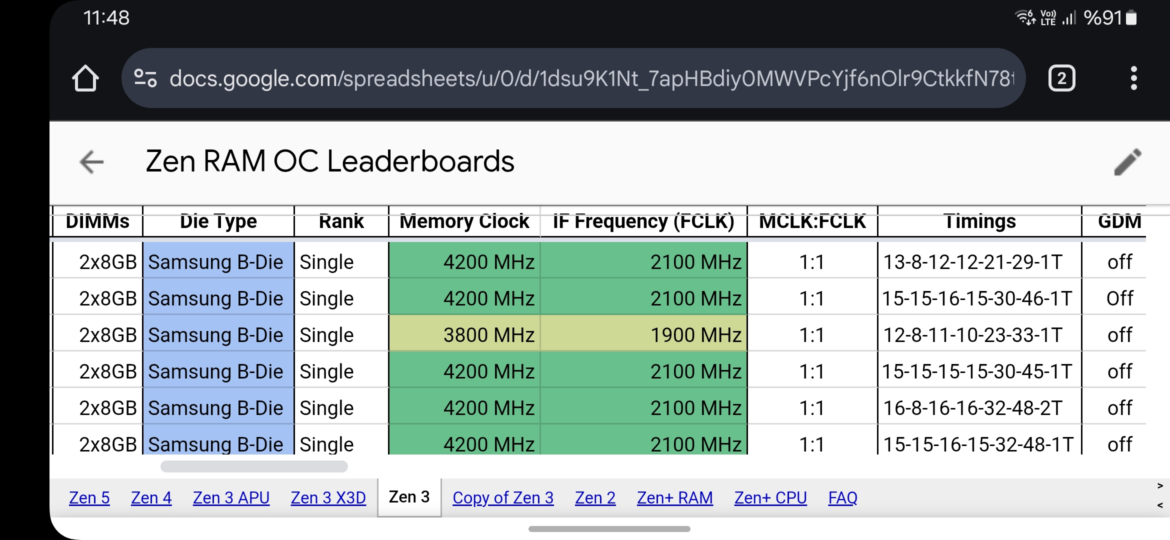The width and height of the screenshot is (1170, 540).
Task: Open the Zen+ RAM sheet
Action: click(x=674, y=498)
